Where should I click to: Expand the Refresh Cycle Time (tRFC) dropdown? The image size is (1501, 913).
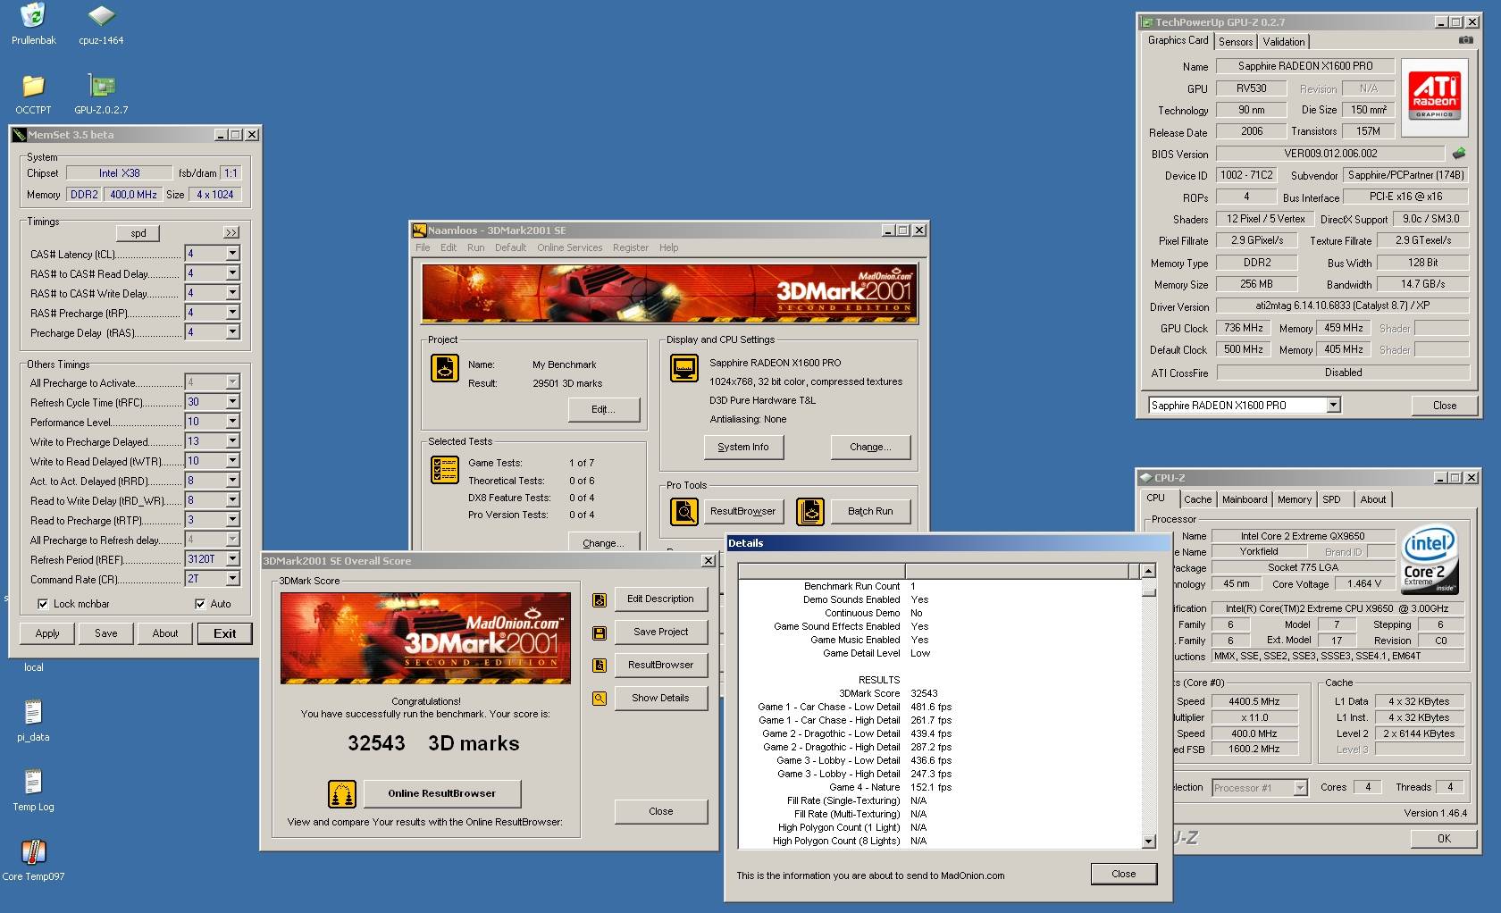click(x=232, y=402)
